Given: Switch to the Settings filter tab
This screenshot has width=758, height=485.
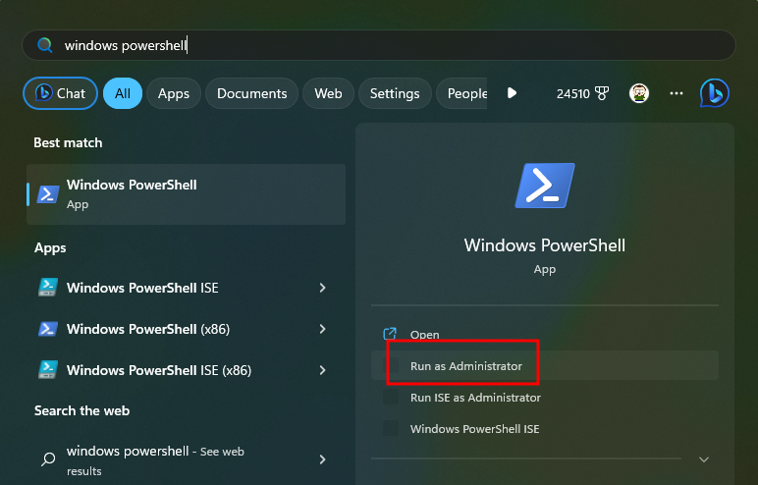Looking at the screenshot, I should pyautogui.click(x=395, y=93).
